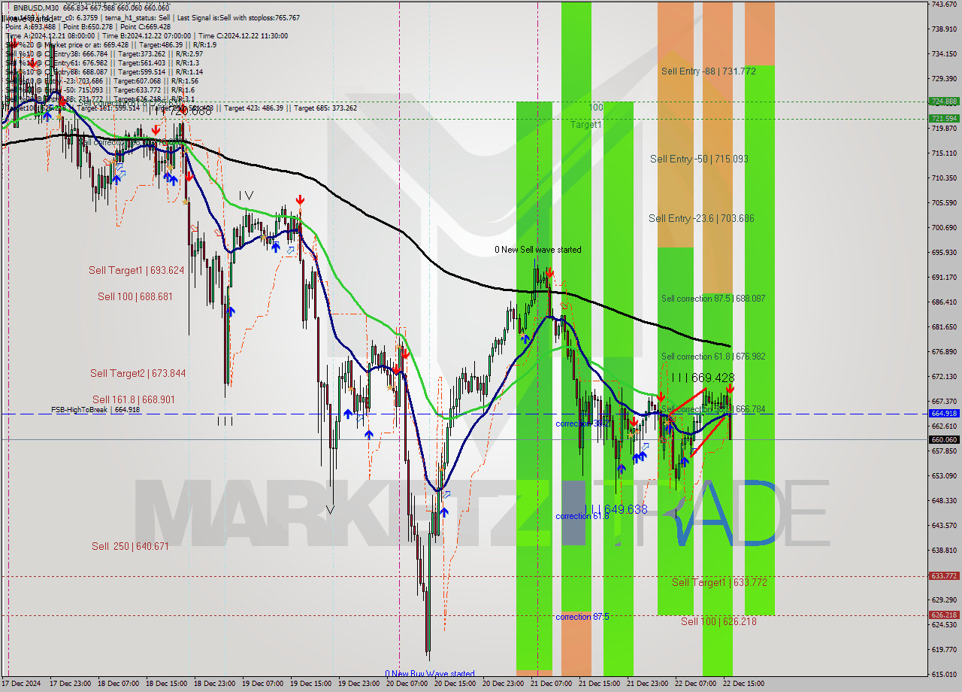The image size is (962, 692).
Task: Click the red sell arrow above 0 New Sell wave
Action: (x=549, y=273)
